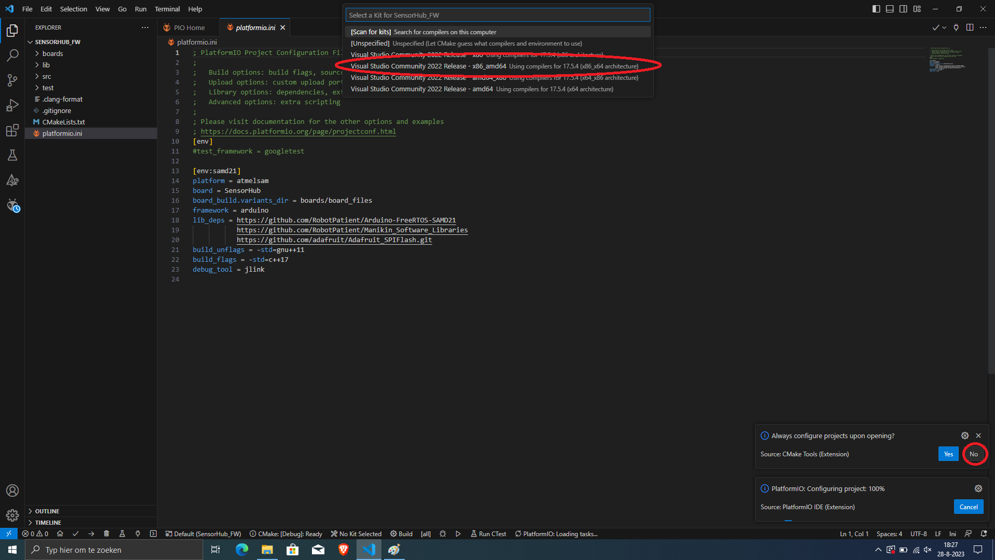Expand the OUTLINE section

[47, 511]
